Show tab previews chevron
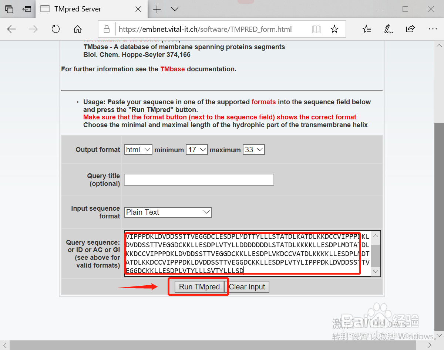Viewport: 444px width, 350px height. coord(175,9)
